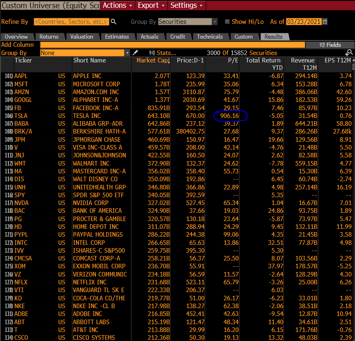The height and width of the screenshot is (341, 355).
Task: Click the PROCTER & GAMBLE short name
Action: point(99,219)
